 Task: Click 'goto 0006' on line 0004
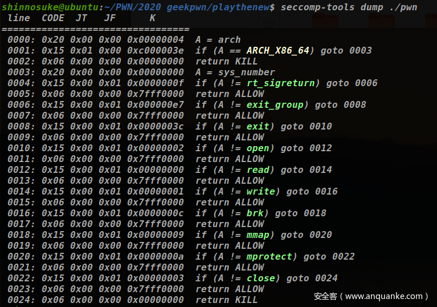352,83
